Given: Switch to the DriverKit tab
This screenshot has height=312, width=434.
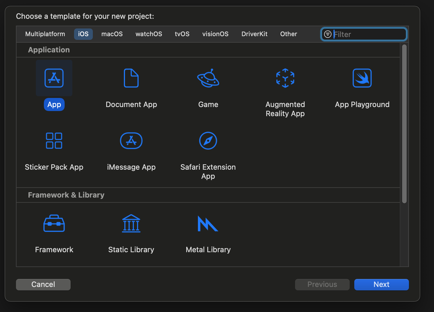Looking at the screenshot, I should click(x=254, y=34).
